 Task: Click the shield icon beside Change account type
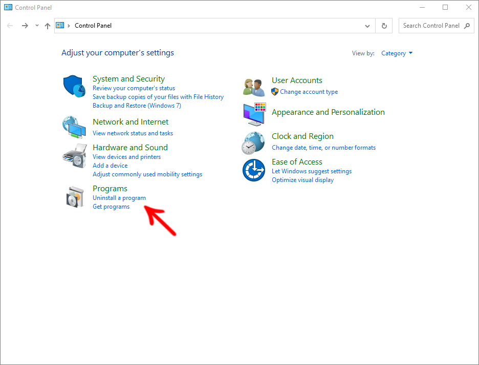tap(275, 91)
